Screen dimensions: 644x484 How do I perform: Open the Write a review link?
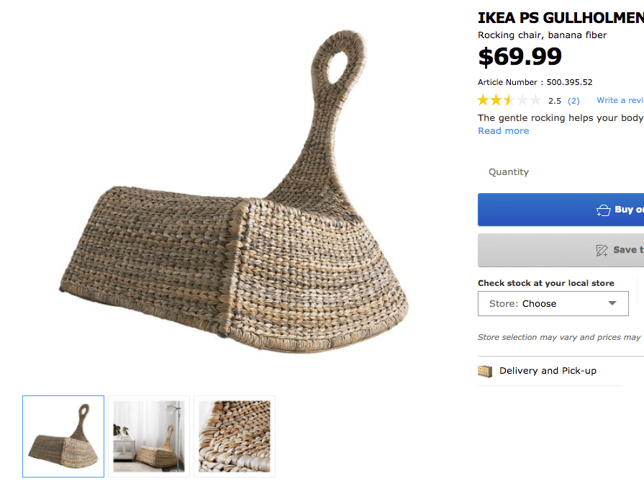pos(620,100)
